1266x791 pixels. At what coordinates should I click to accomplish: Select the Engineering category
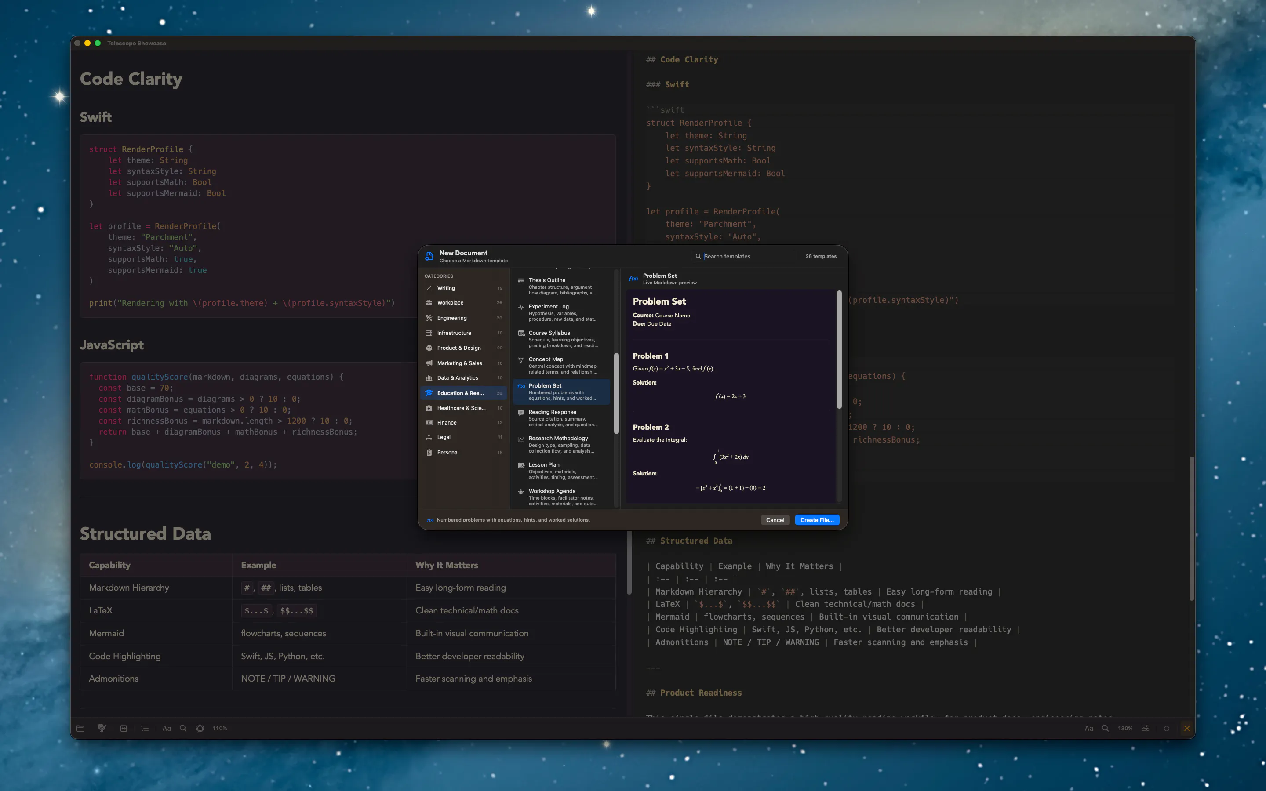click(464, 318)
